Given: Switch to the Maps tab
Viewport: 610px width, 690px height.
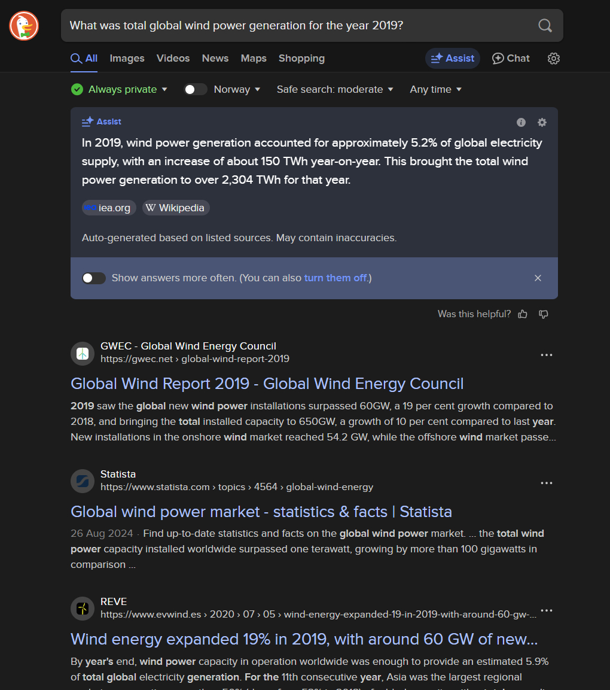Looking at the screenshot, I should tap(254, 59).
